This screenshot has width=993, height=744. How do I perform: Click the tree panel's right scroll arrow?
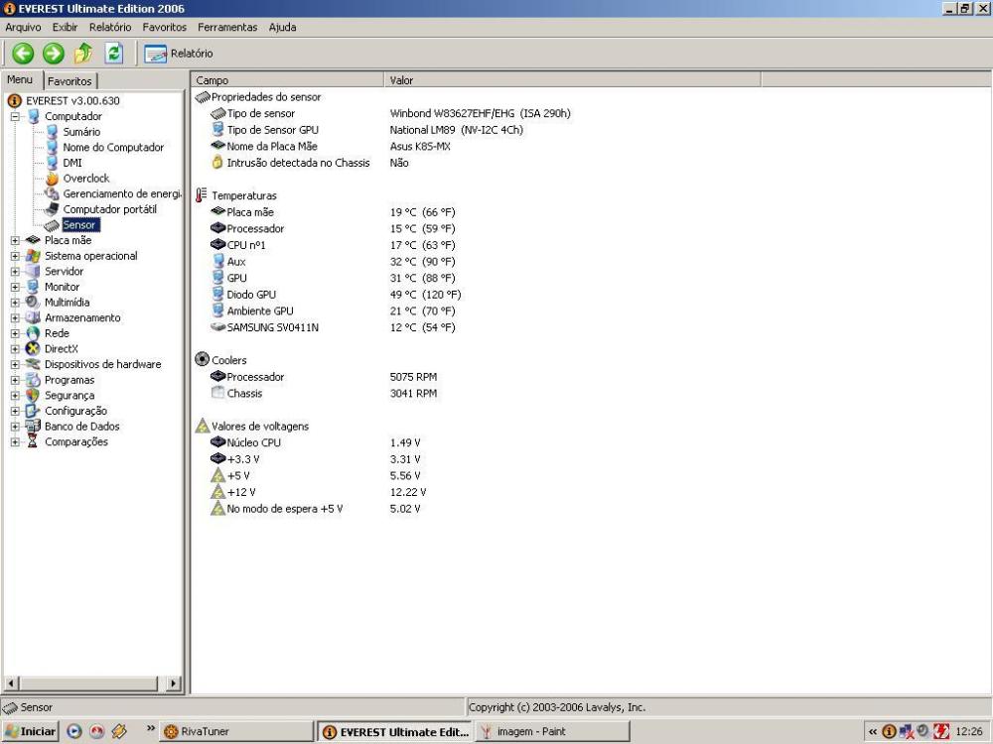(x=174, y=683)
